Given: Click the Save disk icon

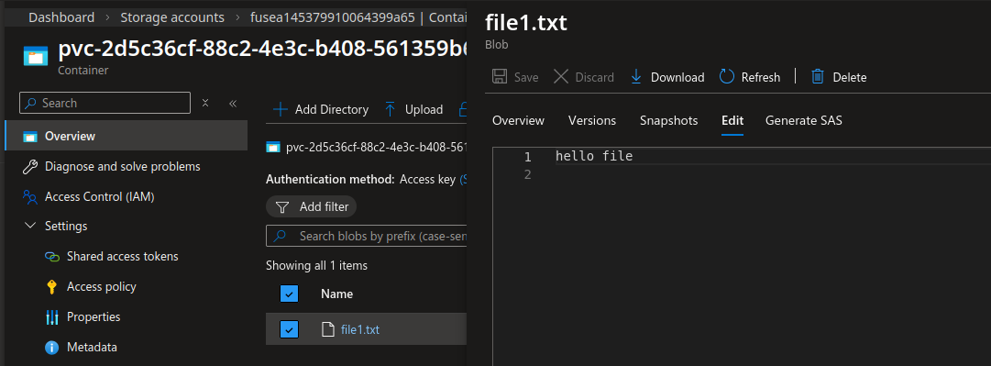Looking at the screenshot, I should point(500,77).
